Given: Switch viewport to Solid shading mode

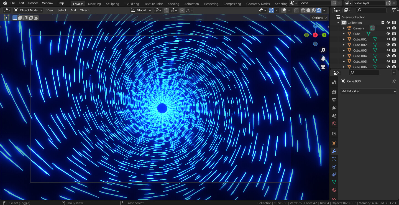Looking at the screenshot, I should [x=308, y=10].
